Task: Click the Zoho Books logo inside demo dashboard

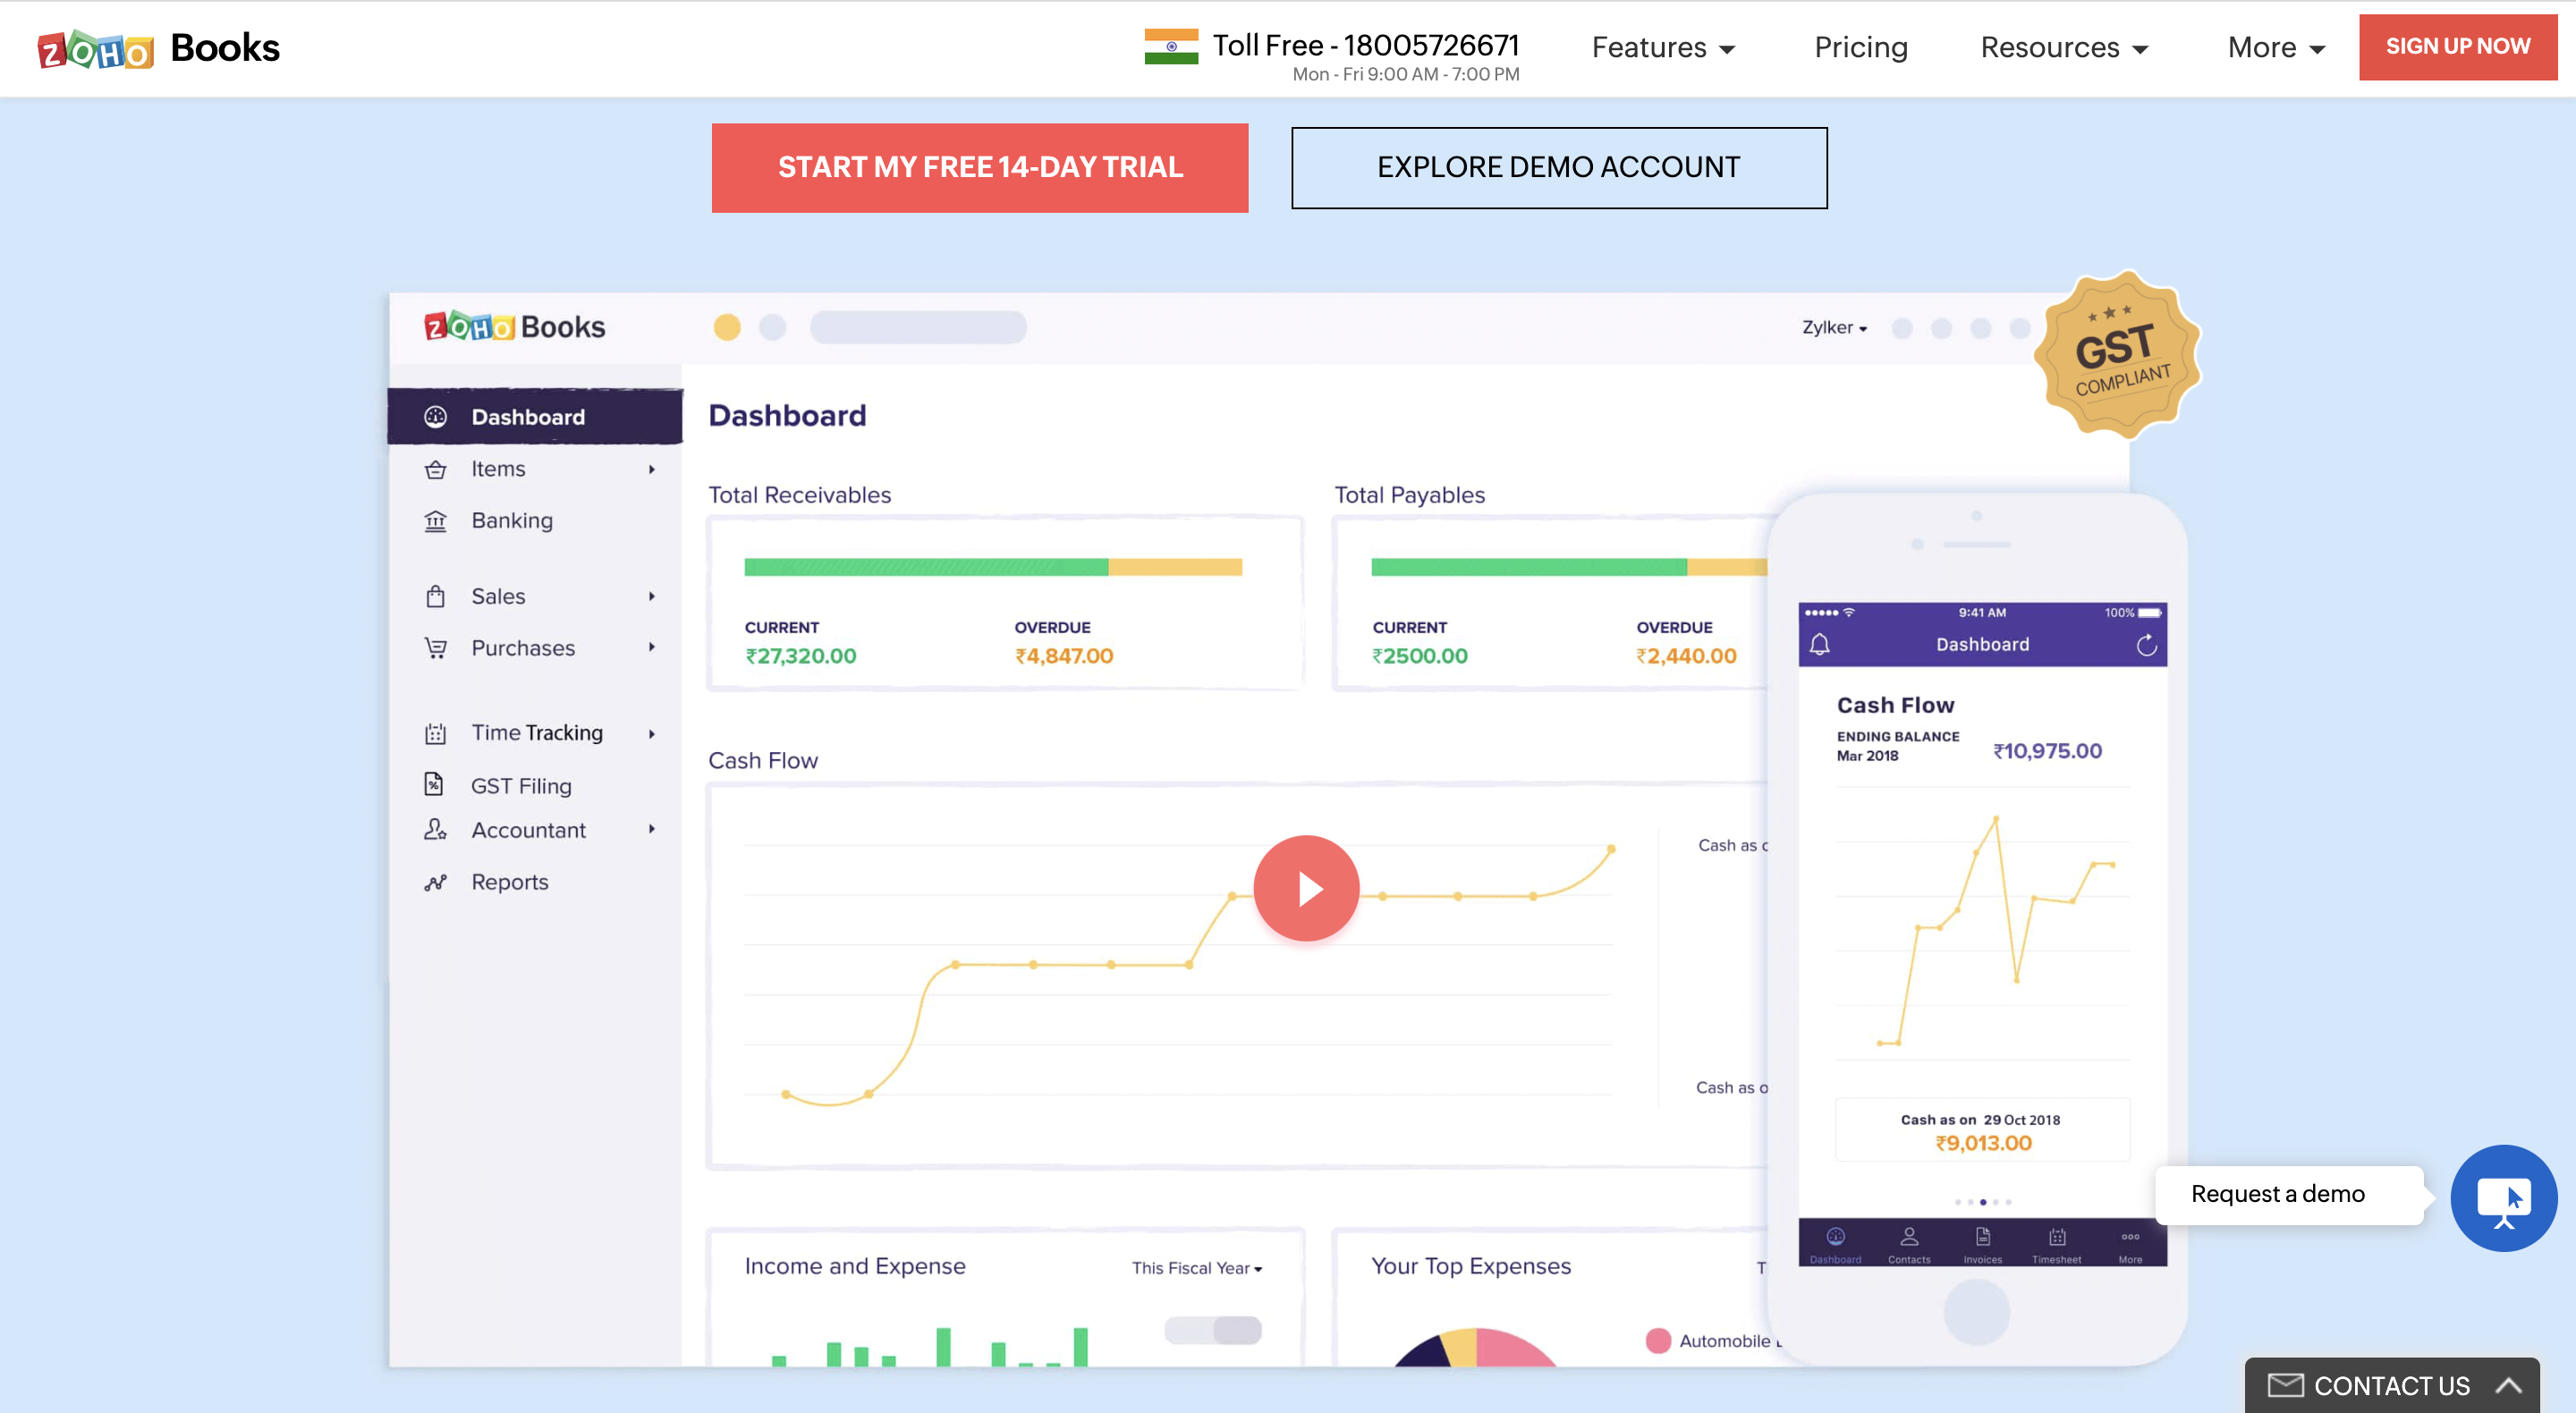Action: [515, 327]
